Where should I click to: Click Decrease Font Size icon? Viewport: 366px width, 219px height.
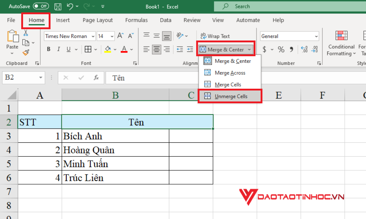pyautogui.click(x=131, y=36)
